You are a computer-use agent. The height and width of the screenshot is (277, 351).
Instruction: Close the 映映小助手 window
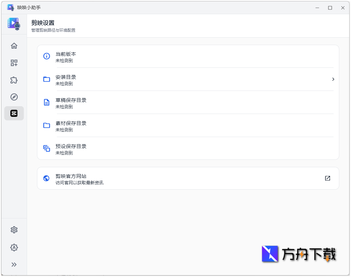[343, 8]
